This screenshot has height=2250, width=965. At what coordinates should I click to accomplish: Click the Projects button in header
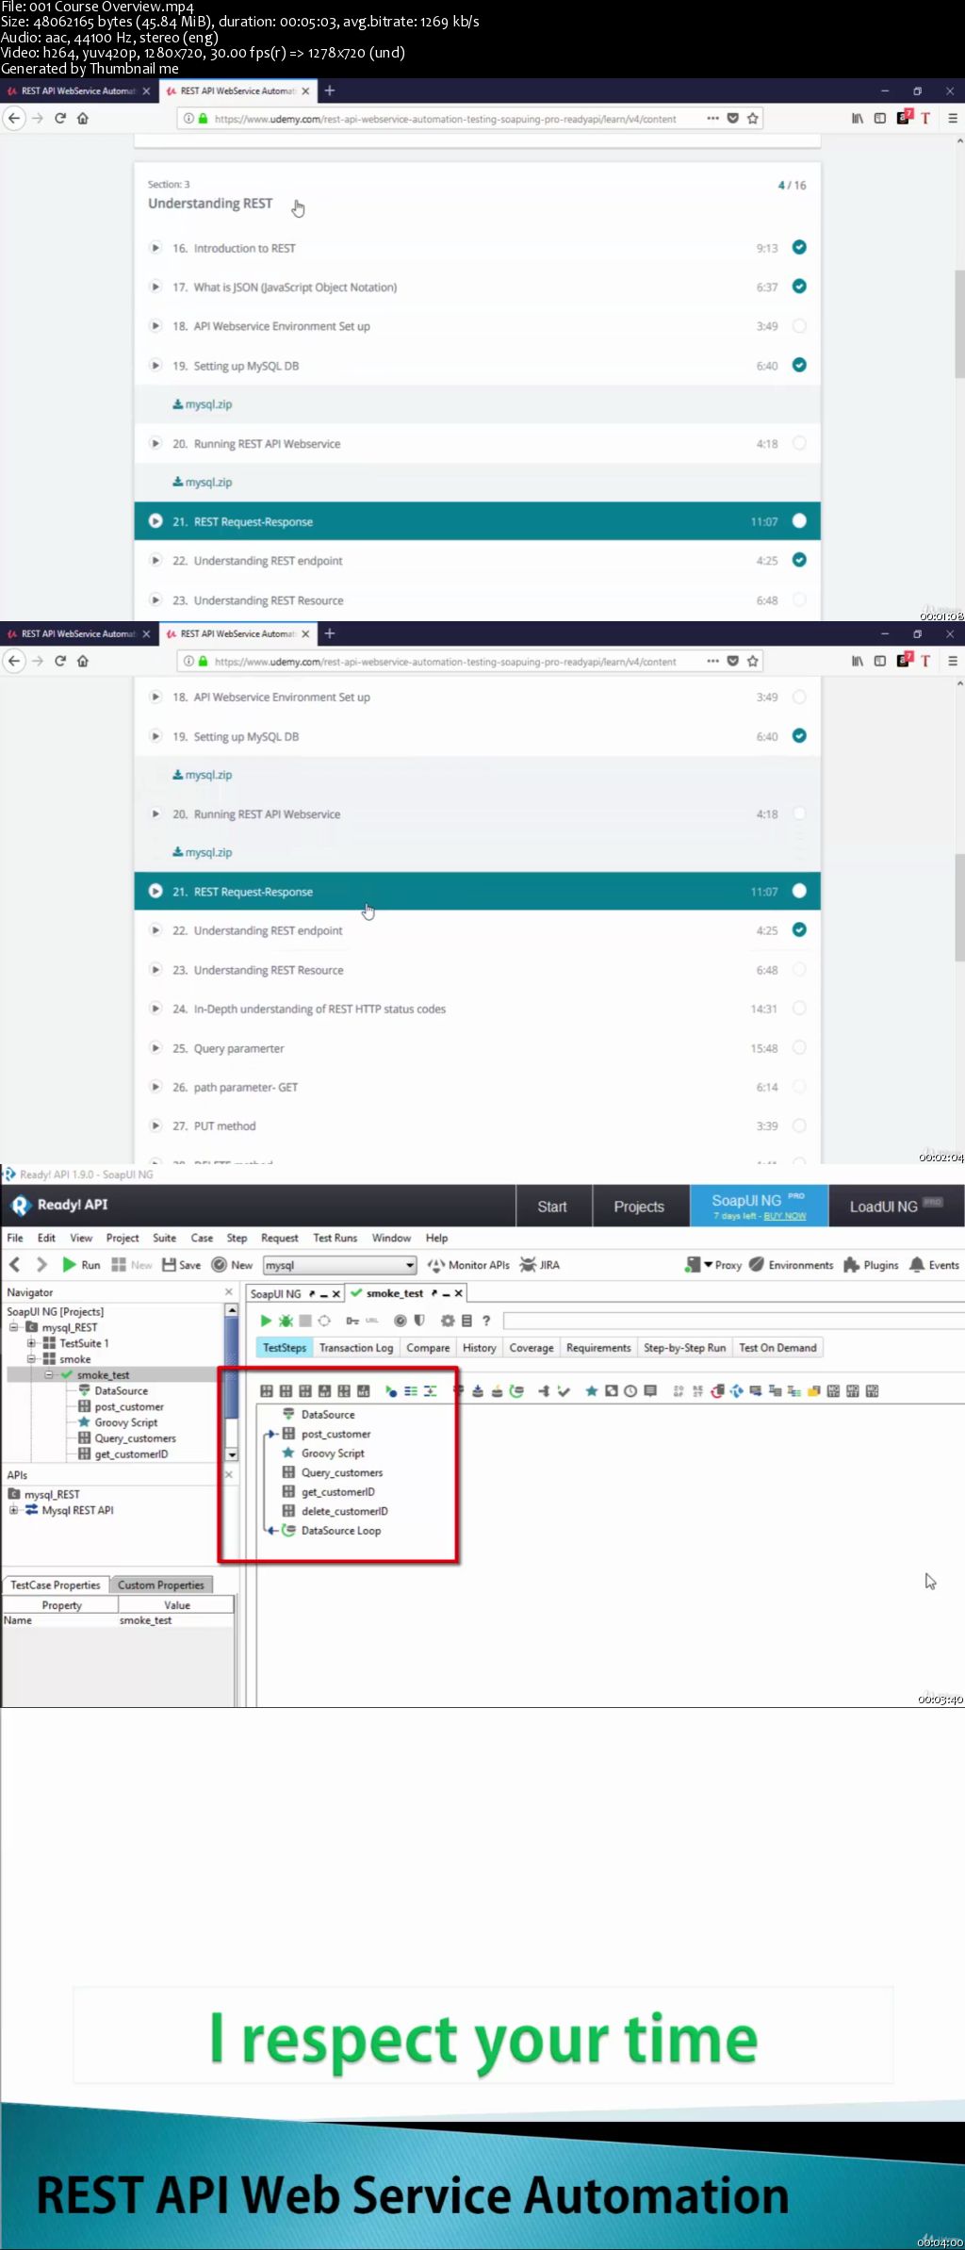(640, 1207)
